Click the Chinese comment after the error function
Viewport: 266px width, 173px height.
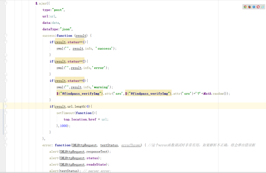201,145
